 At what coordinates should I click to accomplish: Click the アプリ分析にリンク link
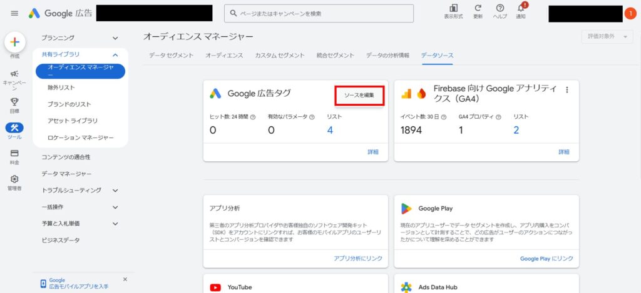click(357, 258)
